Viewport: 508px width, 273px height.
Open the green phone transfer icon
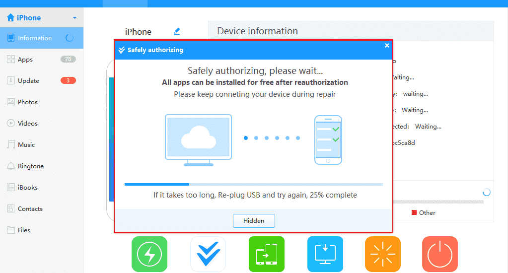267,254
